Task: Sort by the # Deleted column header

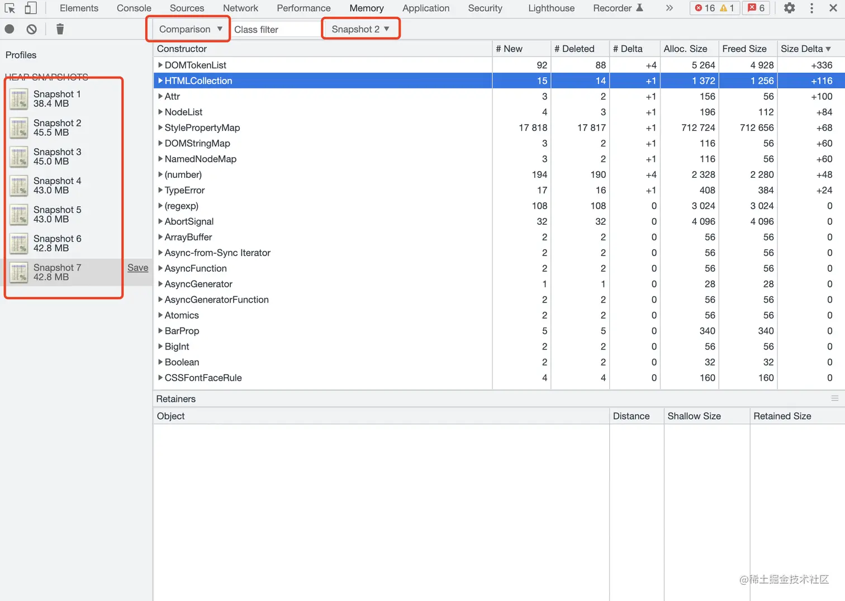Action: [580, 49]
